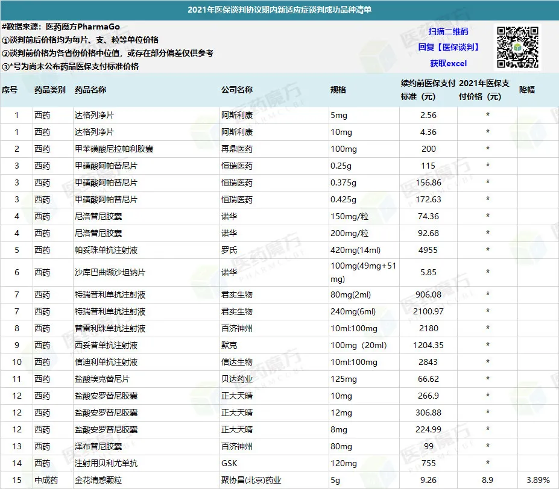This screenshot has width=559, height=489.
Task: Select the price cell '172.63'
Action: coord(428,199)
